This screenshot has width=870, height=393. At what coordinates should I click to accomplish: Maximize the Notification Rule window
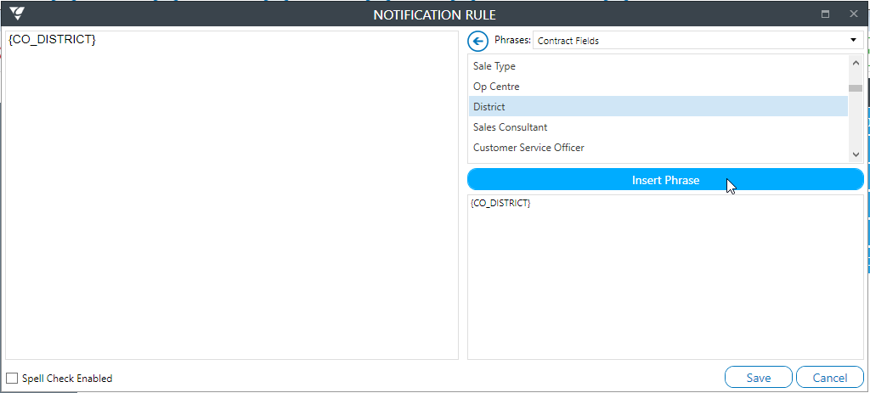click(825, 14)
